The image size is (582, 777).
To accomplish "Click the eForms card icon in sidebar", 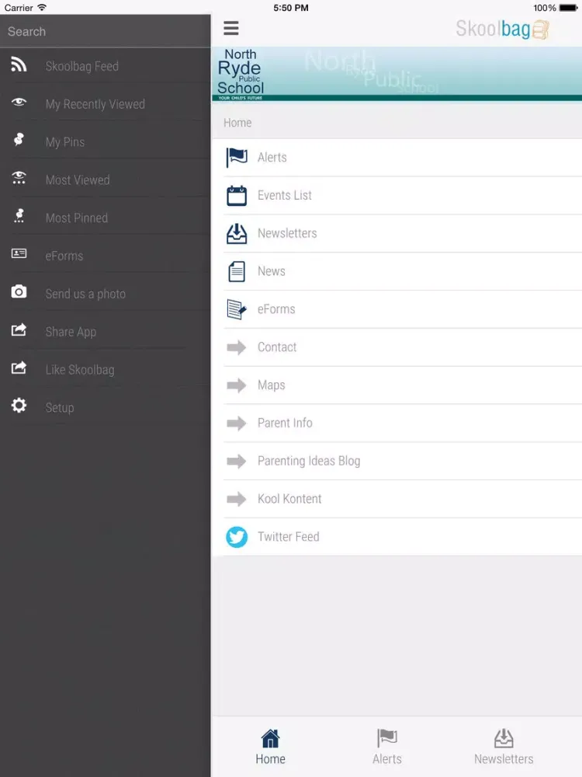I will tap(19, 253).
